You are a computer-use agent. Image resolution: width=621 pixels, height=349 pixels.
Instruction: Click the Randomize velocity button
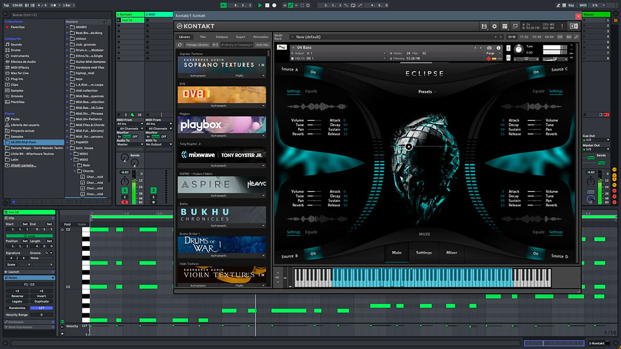(x=17, y=308)
